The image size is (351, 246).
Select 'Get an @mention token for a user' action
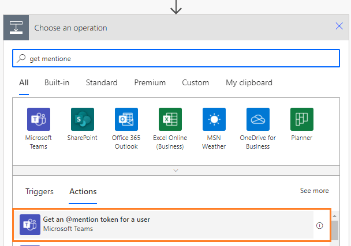click(171, 225)
